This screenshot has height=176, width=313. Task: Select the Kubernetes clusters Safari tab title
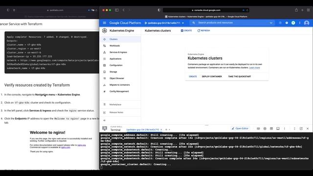206,17
